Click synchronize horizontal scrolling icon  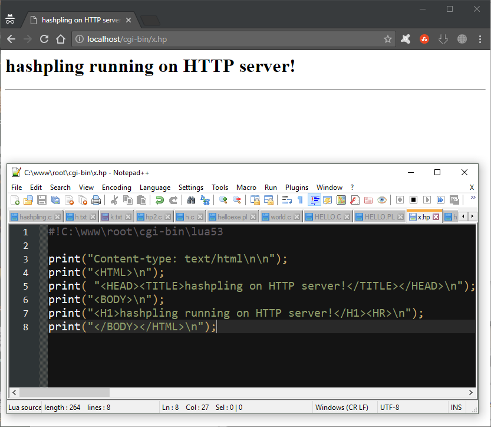(269, 200)
